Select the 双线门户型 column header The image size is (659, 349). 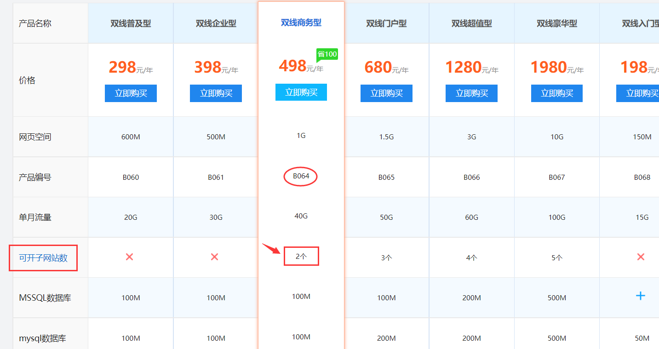coord(386,23)
